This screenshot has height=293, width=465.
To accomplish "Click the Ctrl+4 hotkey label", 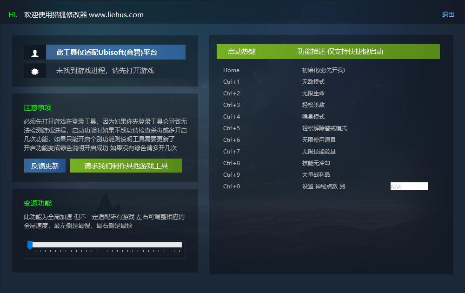I will tap(231, 117).
